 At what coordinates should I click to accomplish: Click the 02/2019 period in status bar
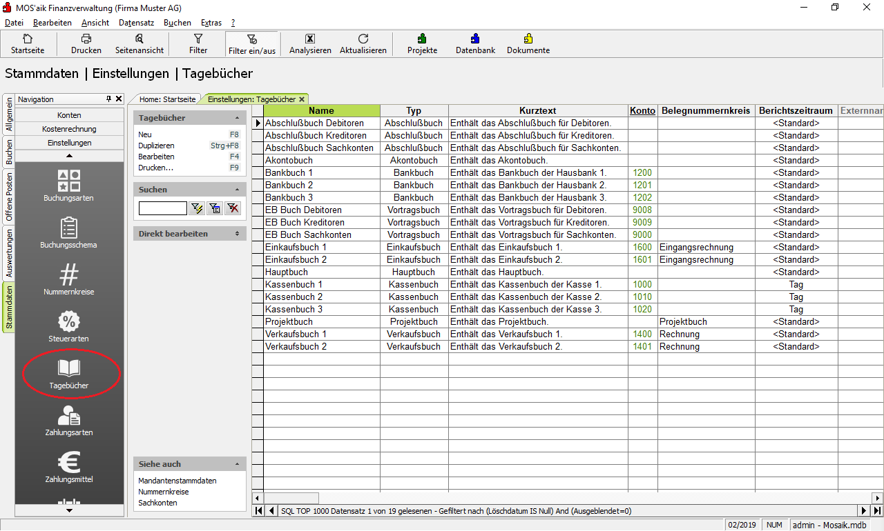pos(742,525)
